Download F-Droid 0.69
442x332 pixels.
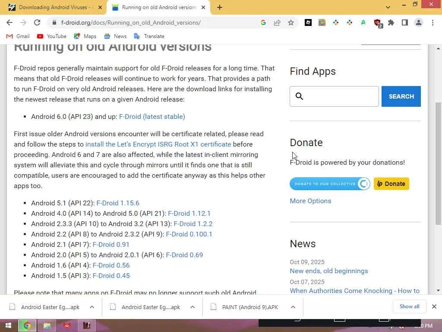[184, 255]
